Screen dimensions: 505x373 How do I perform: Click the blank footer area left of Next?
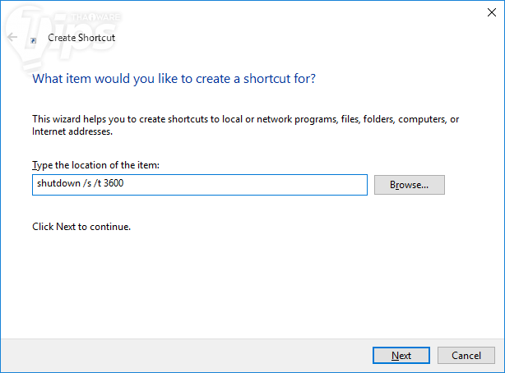[181, 355]
